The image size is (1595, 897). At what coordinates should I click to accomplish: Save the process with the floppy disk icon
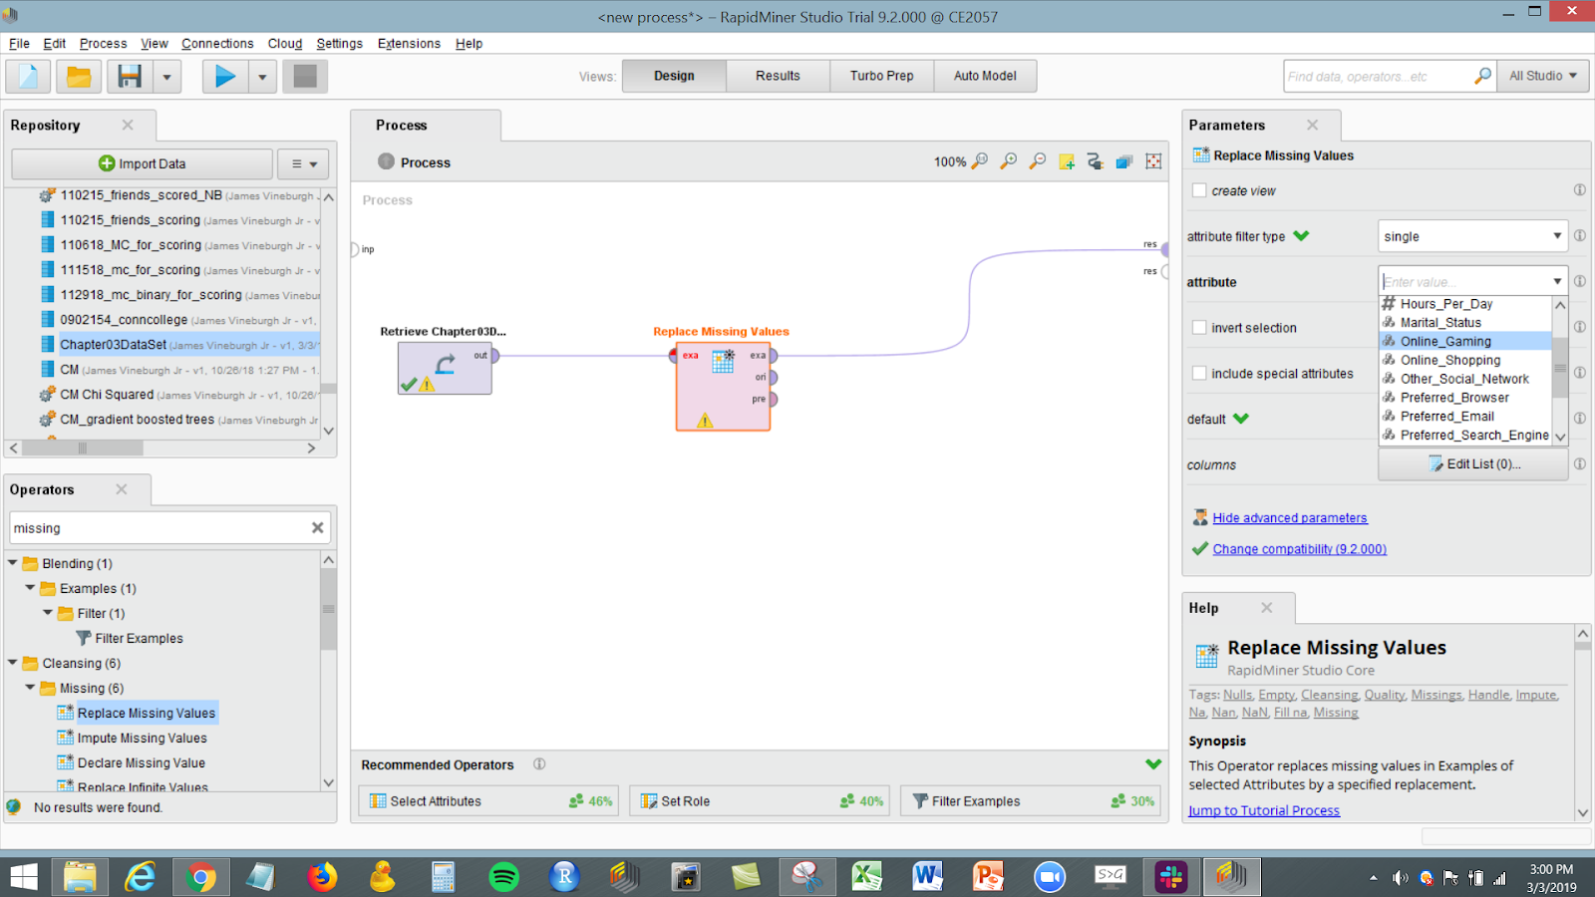point(130,76)
